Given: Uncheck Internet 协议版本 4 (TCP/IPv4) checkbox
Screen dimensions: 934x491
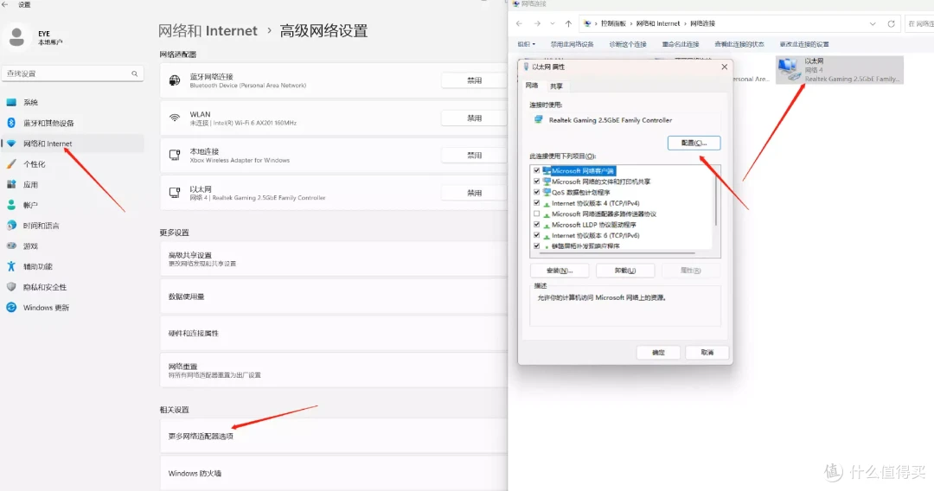Looking at the screenshot, I should [537, 203].
